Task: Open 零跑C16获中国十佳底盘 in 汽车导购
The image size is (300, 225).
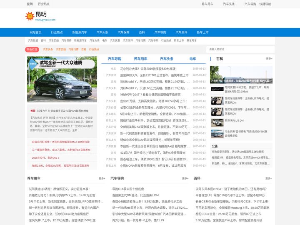Action: pos(128,189)
